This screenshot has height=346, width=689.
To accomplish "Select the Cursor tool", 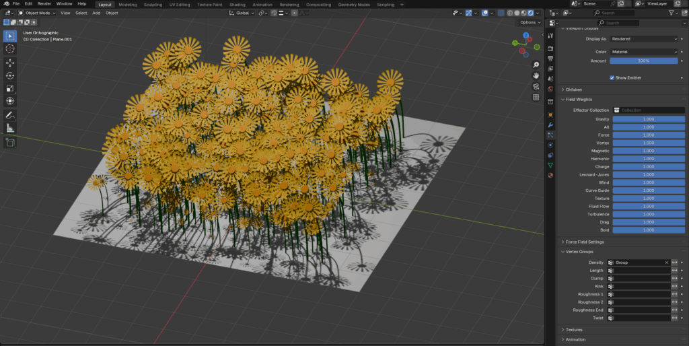I will pyautogui.click(x=9, y=48).
